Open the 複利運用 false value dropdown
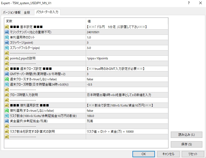This screenshot has width=206, height=158. pyautogui.click(x=127, y=111)
